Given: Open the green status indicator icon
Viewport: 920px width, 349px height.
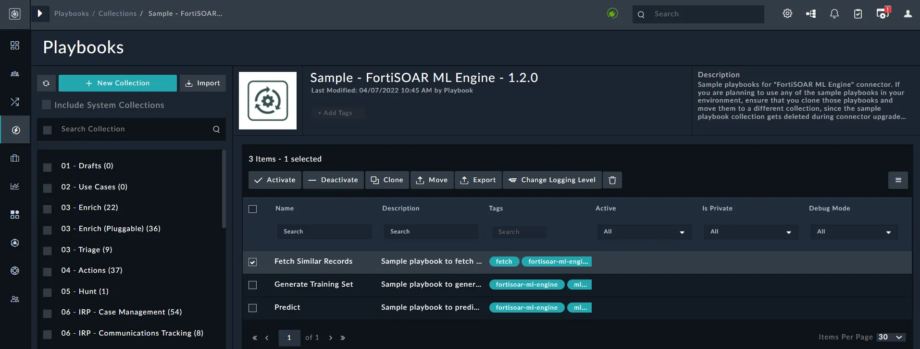Looking at the screenshot, I should (x=612, y=13).
